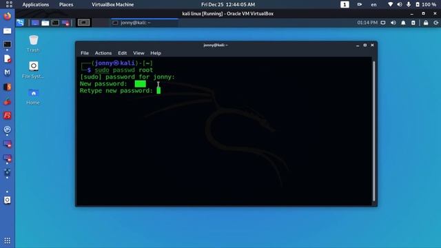Open the files app in host dock
The height and width of the screenshot is (248, 441).
click(8, 30)
